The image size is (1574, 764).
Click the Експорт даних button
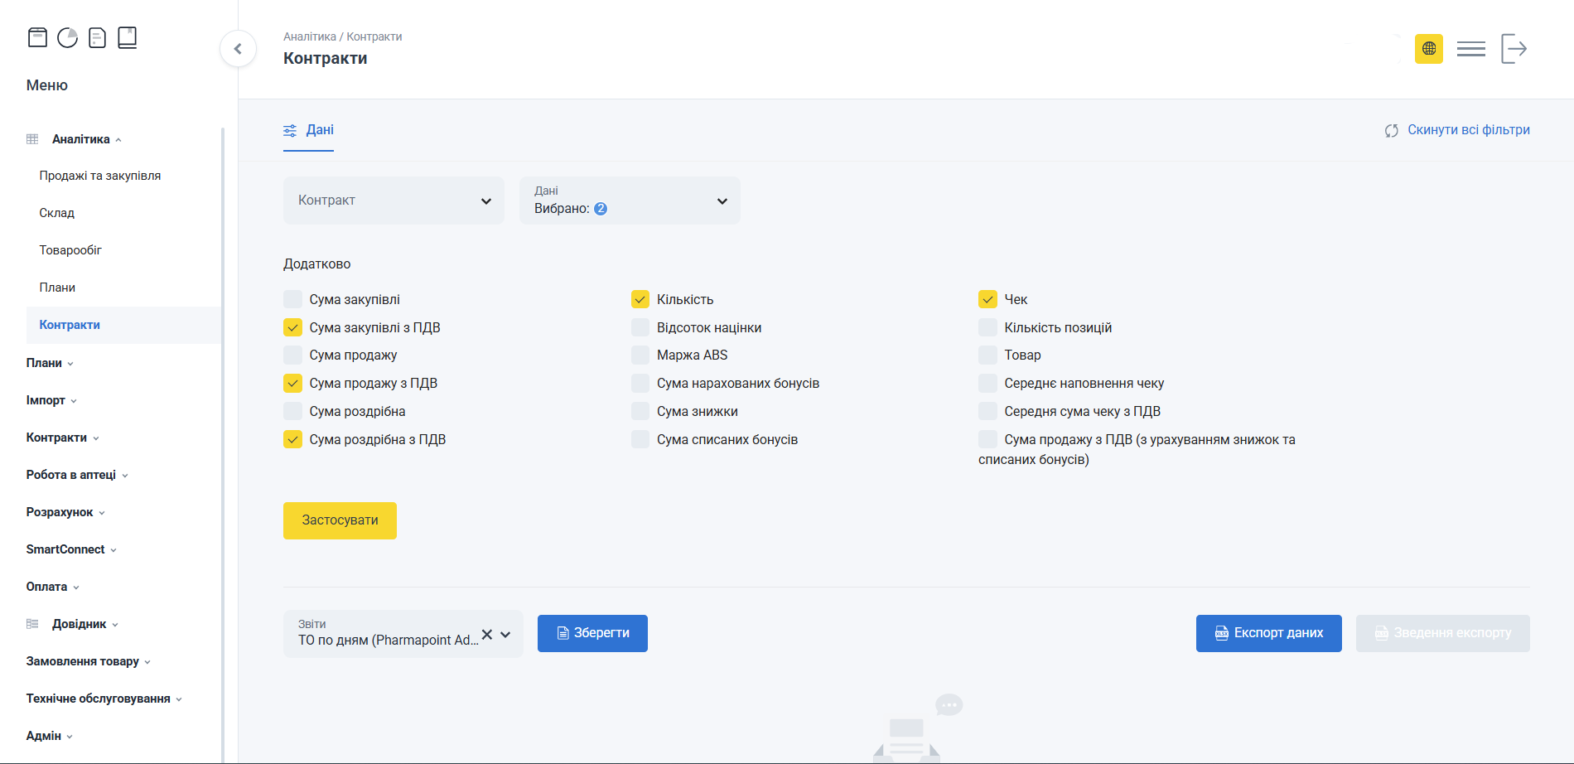[1268, 633]
